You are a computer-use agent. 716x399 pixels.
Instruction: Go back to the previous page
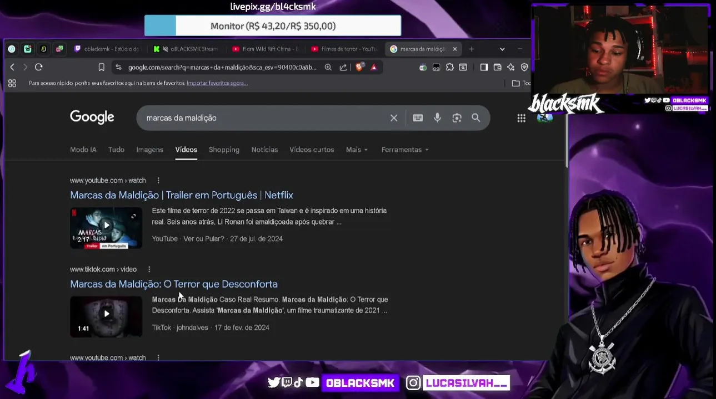[x=12, y=67]
